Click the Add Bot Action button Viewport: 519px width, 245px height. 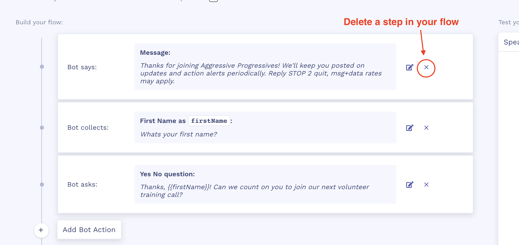(89, 229)
